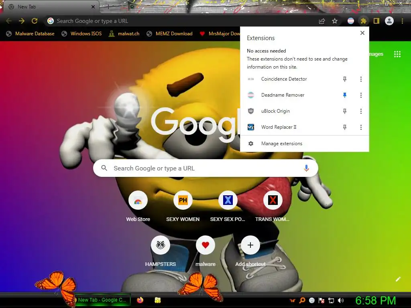Image resolution: width=411 pixels, height=308 pixels.
Task: Open the MEMZ Download bookmark
Action: click(170, 34)
